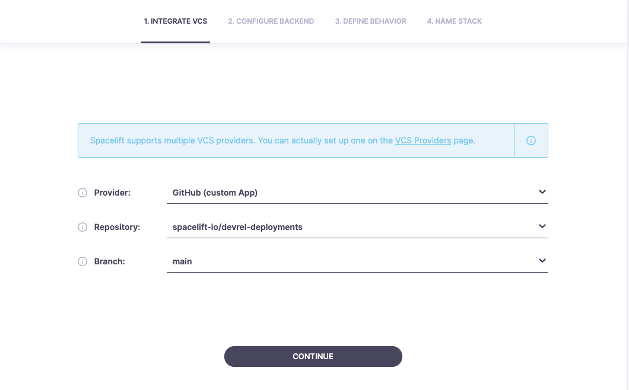Image resolution: width=629 pixels, height=390 pixels.
Task: Switch to the Define Behavior step
Action: (x=370, y=21)
